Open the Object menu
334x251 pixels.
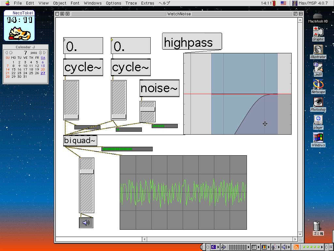[60, 3]
